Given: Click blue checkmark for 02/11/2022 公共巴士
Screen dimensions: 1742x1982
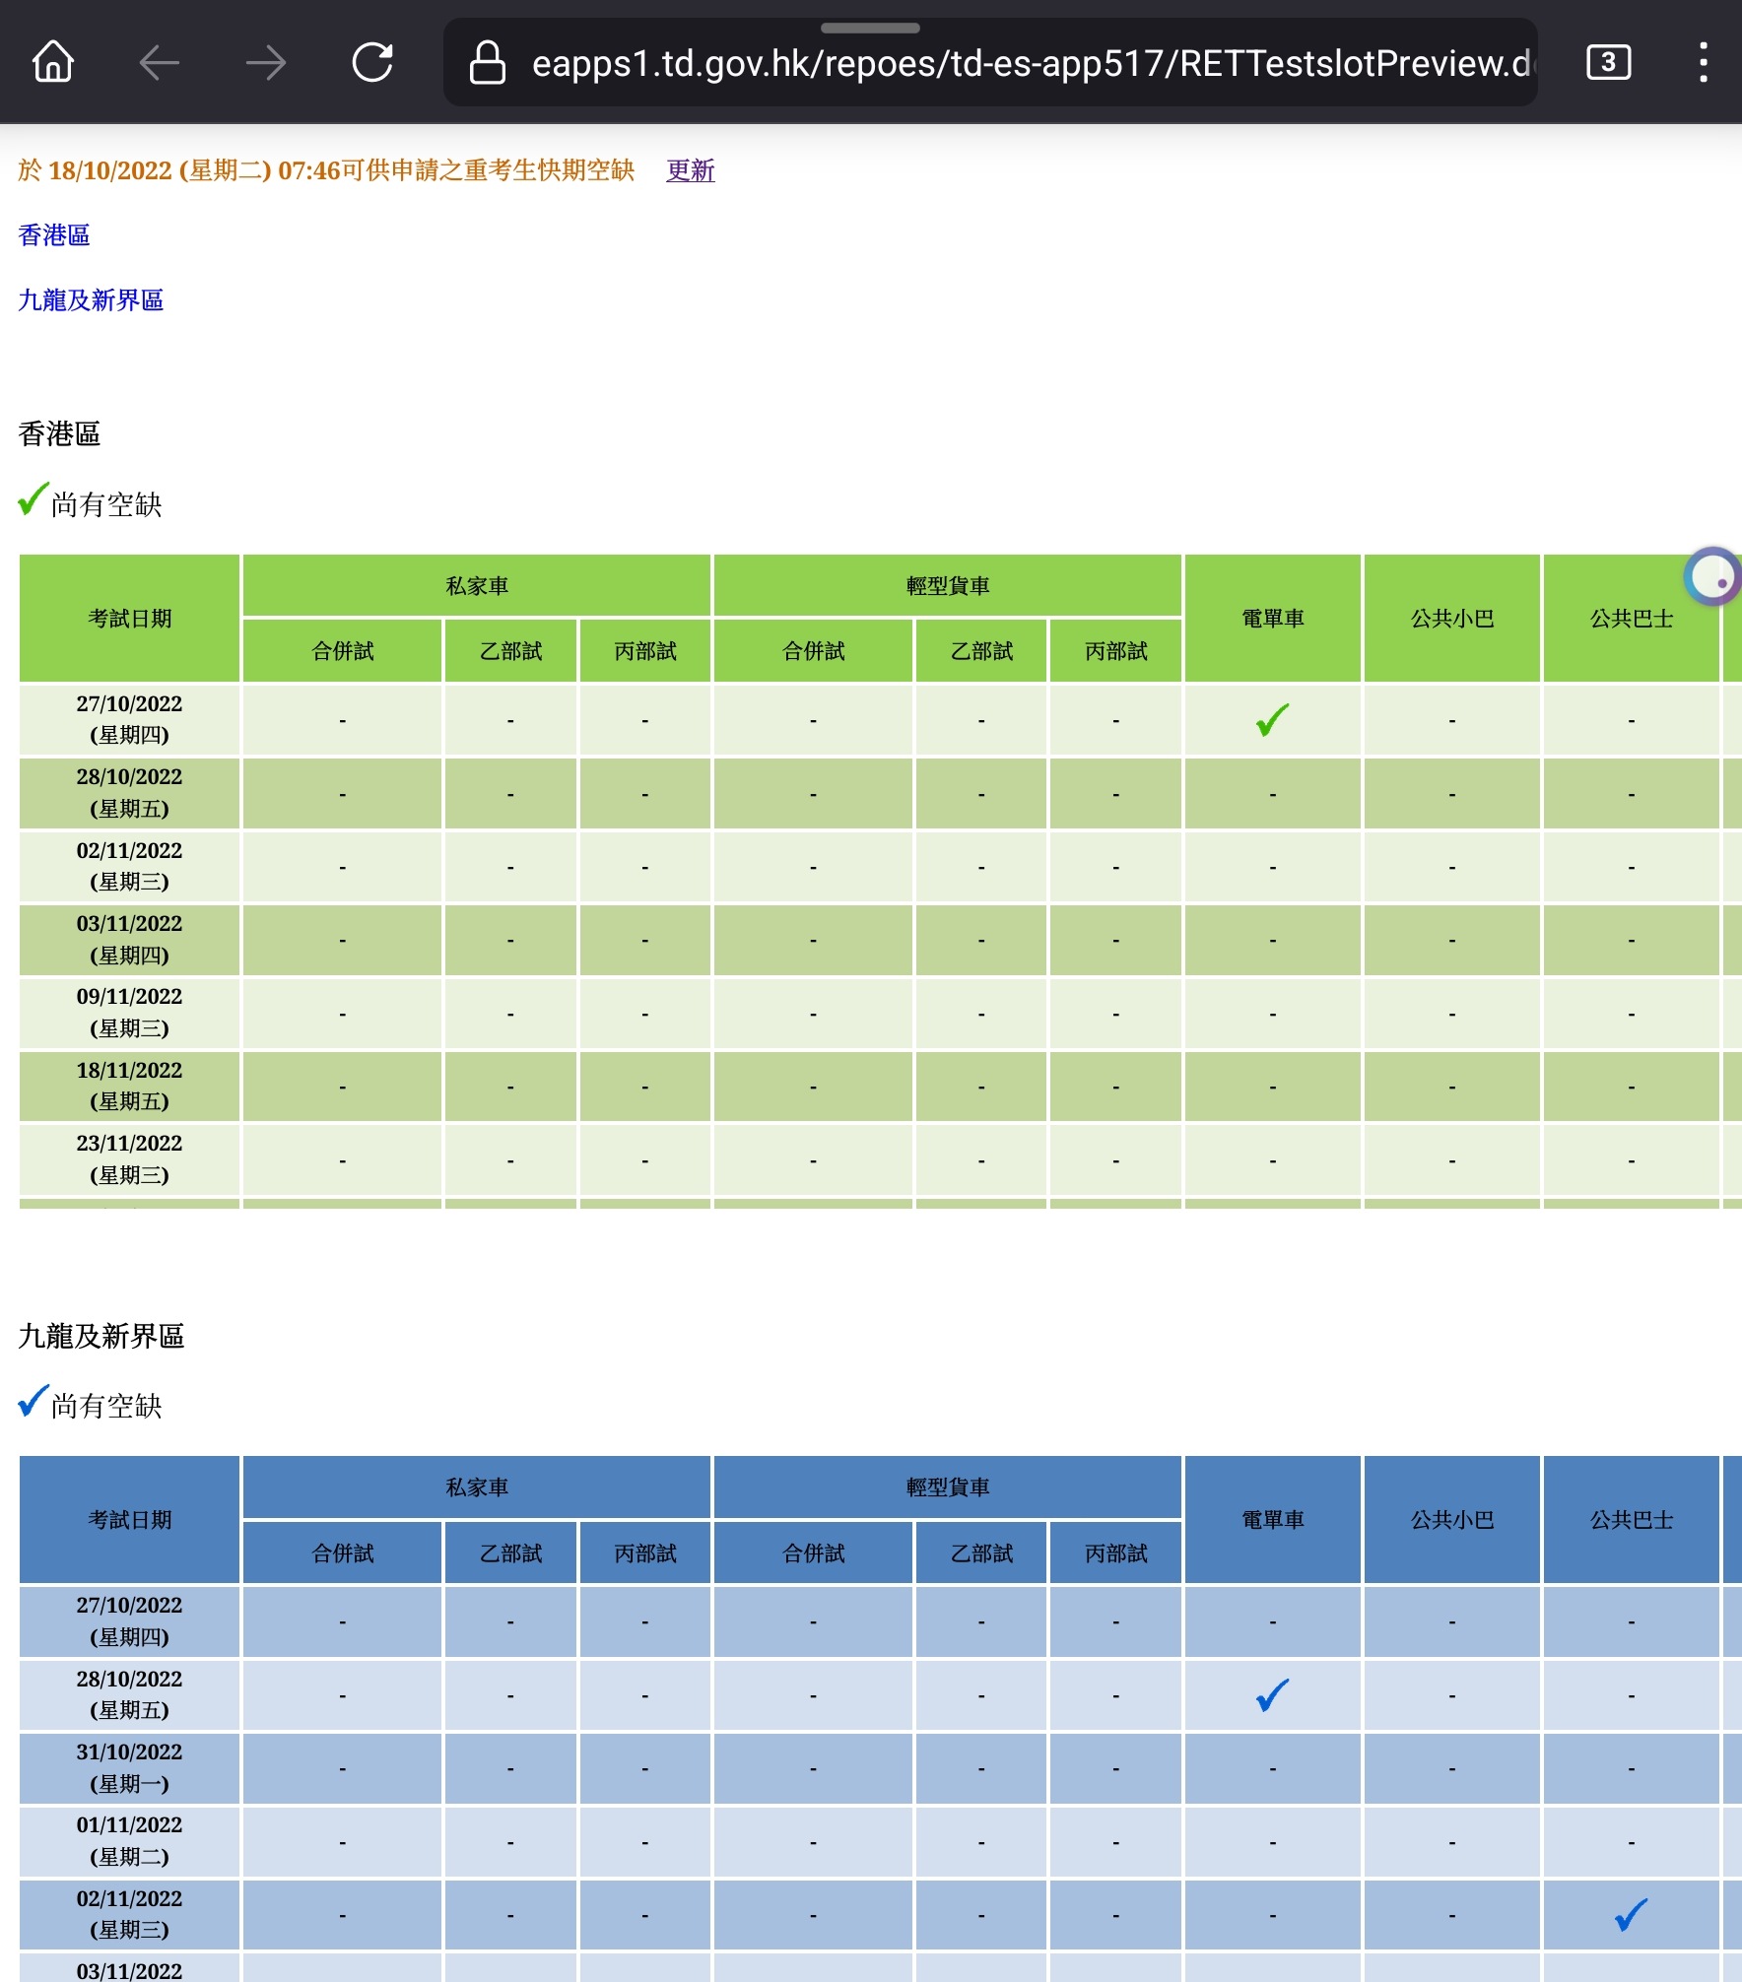Looking at the screenshot, I should point(1631,1915).
